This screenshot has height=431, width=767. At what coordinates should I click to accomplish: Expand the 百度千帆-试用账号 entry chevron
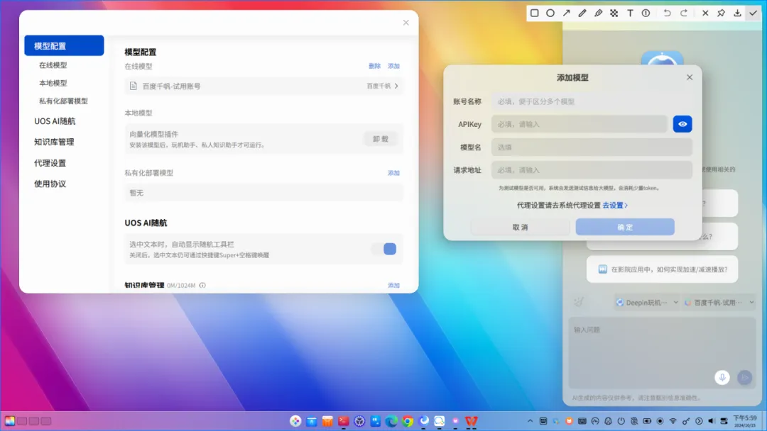396,86
